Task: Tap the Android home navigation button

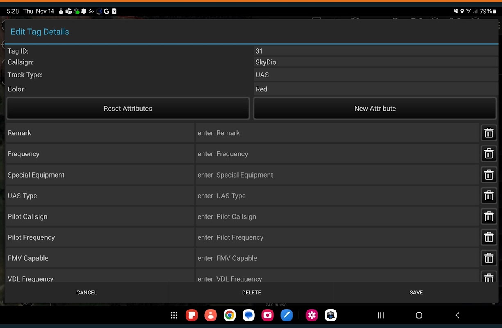Action: pos(419,315)
